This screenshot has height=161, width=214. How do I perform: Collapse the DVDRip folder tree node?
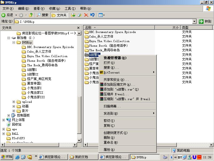click(14, 43)
